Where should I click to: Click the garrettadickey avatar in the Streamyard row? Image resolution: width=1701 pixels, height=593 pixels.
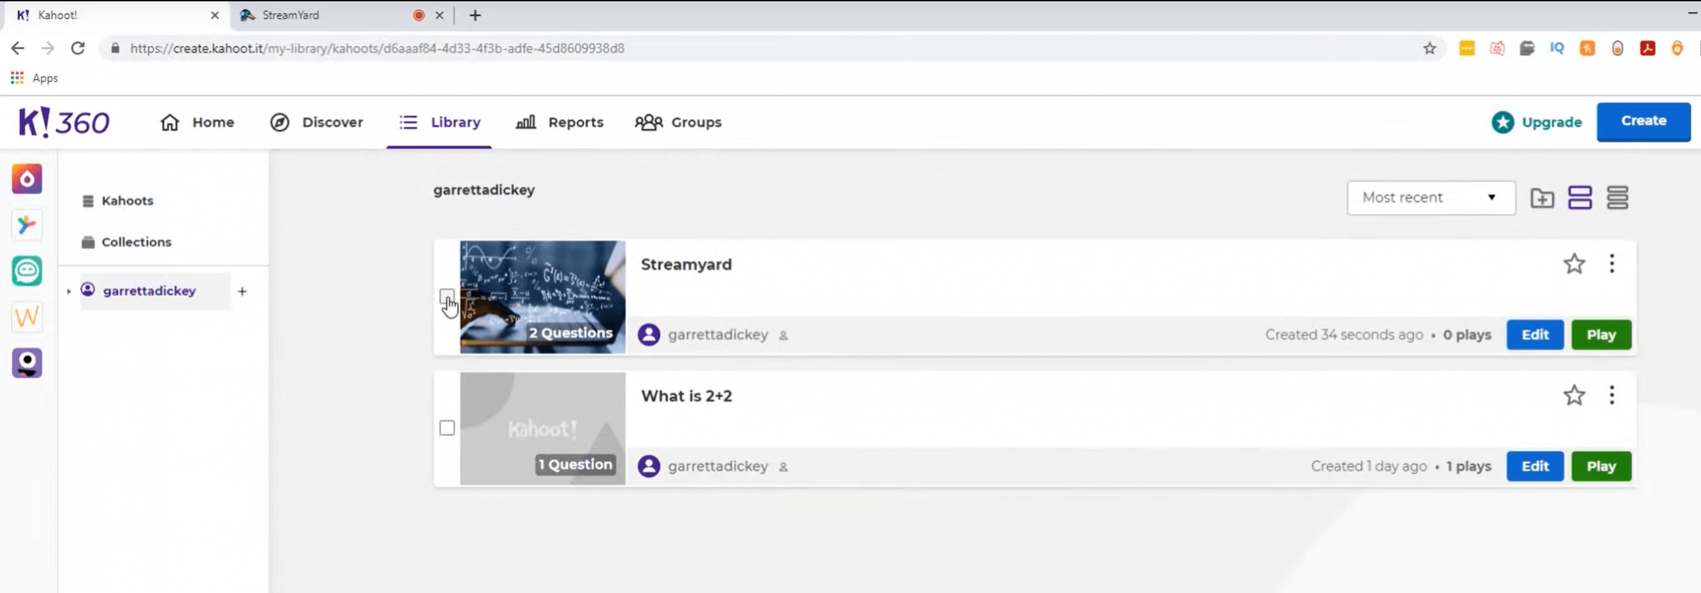(649, 335)
